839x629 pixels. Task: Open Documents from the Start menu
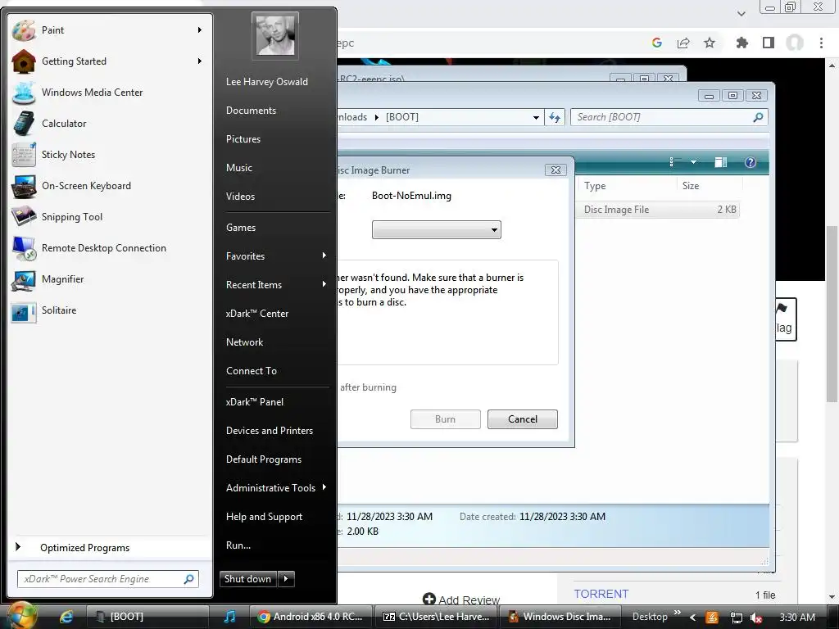click(x=251, y=111)
